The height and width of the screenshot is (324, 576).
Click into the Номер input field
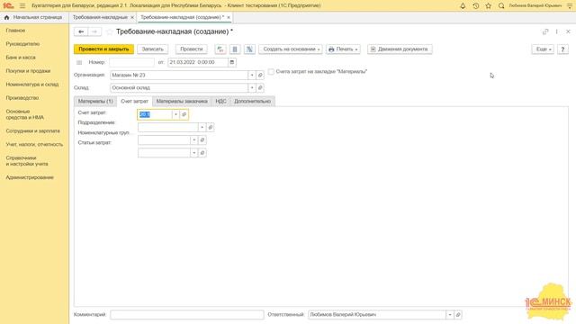point(132,62)
